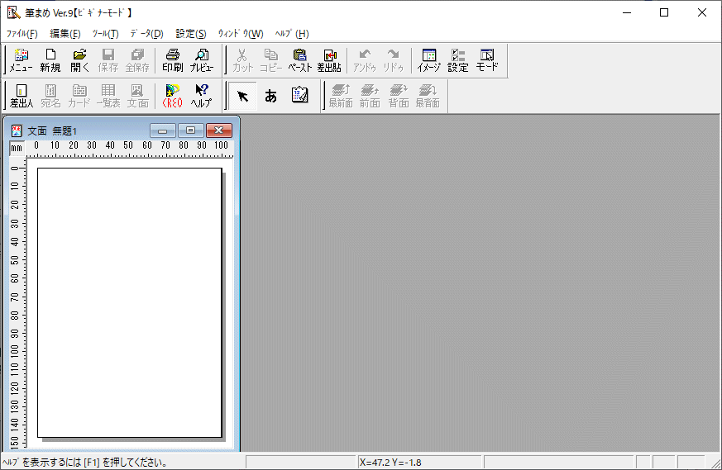Open the 設定(S) menu
Image resolution: width=722 pixels, height=470 pixels.
click(191, 34)
